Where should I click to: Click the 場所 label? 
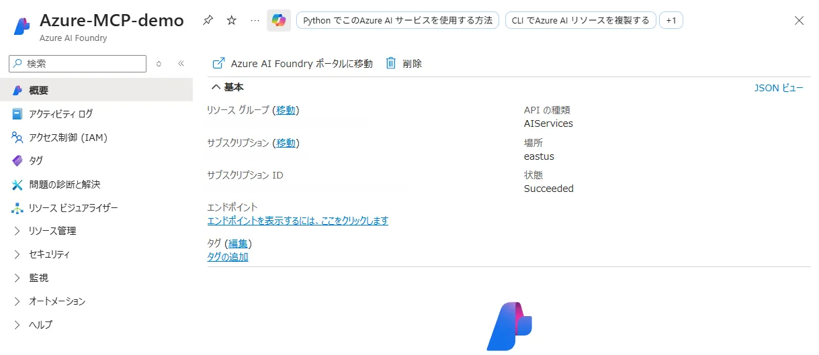pos(533,143)
